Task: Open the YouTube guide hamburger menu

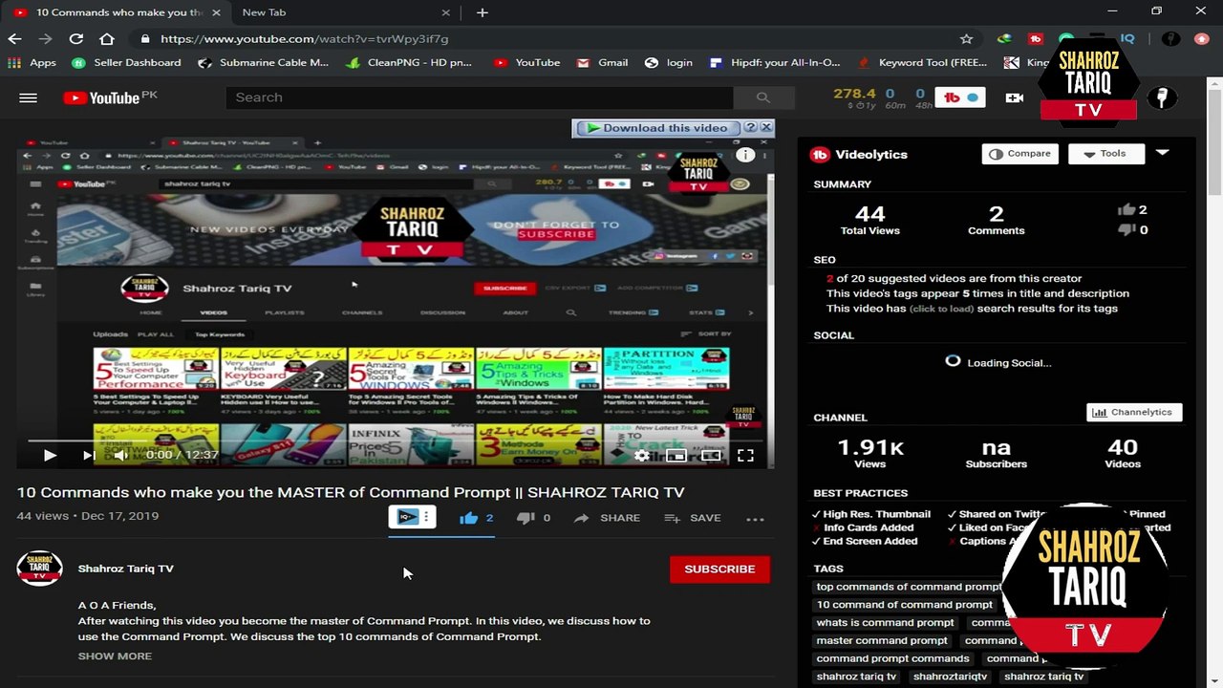Action: point(28,97)
